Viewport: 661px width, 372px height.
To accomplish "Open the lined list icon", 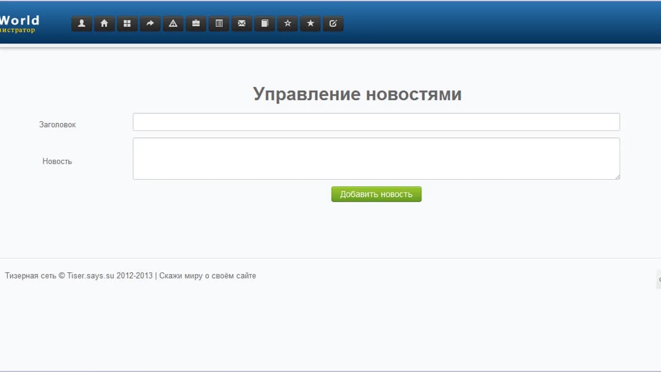I will [x=219, y=24].
